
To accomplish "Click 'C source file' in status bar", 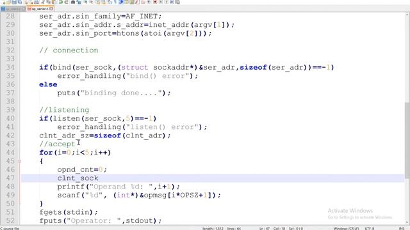I will point(10,229).
